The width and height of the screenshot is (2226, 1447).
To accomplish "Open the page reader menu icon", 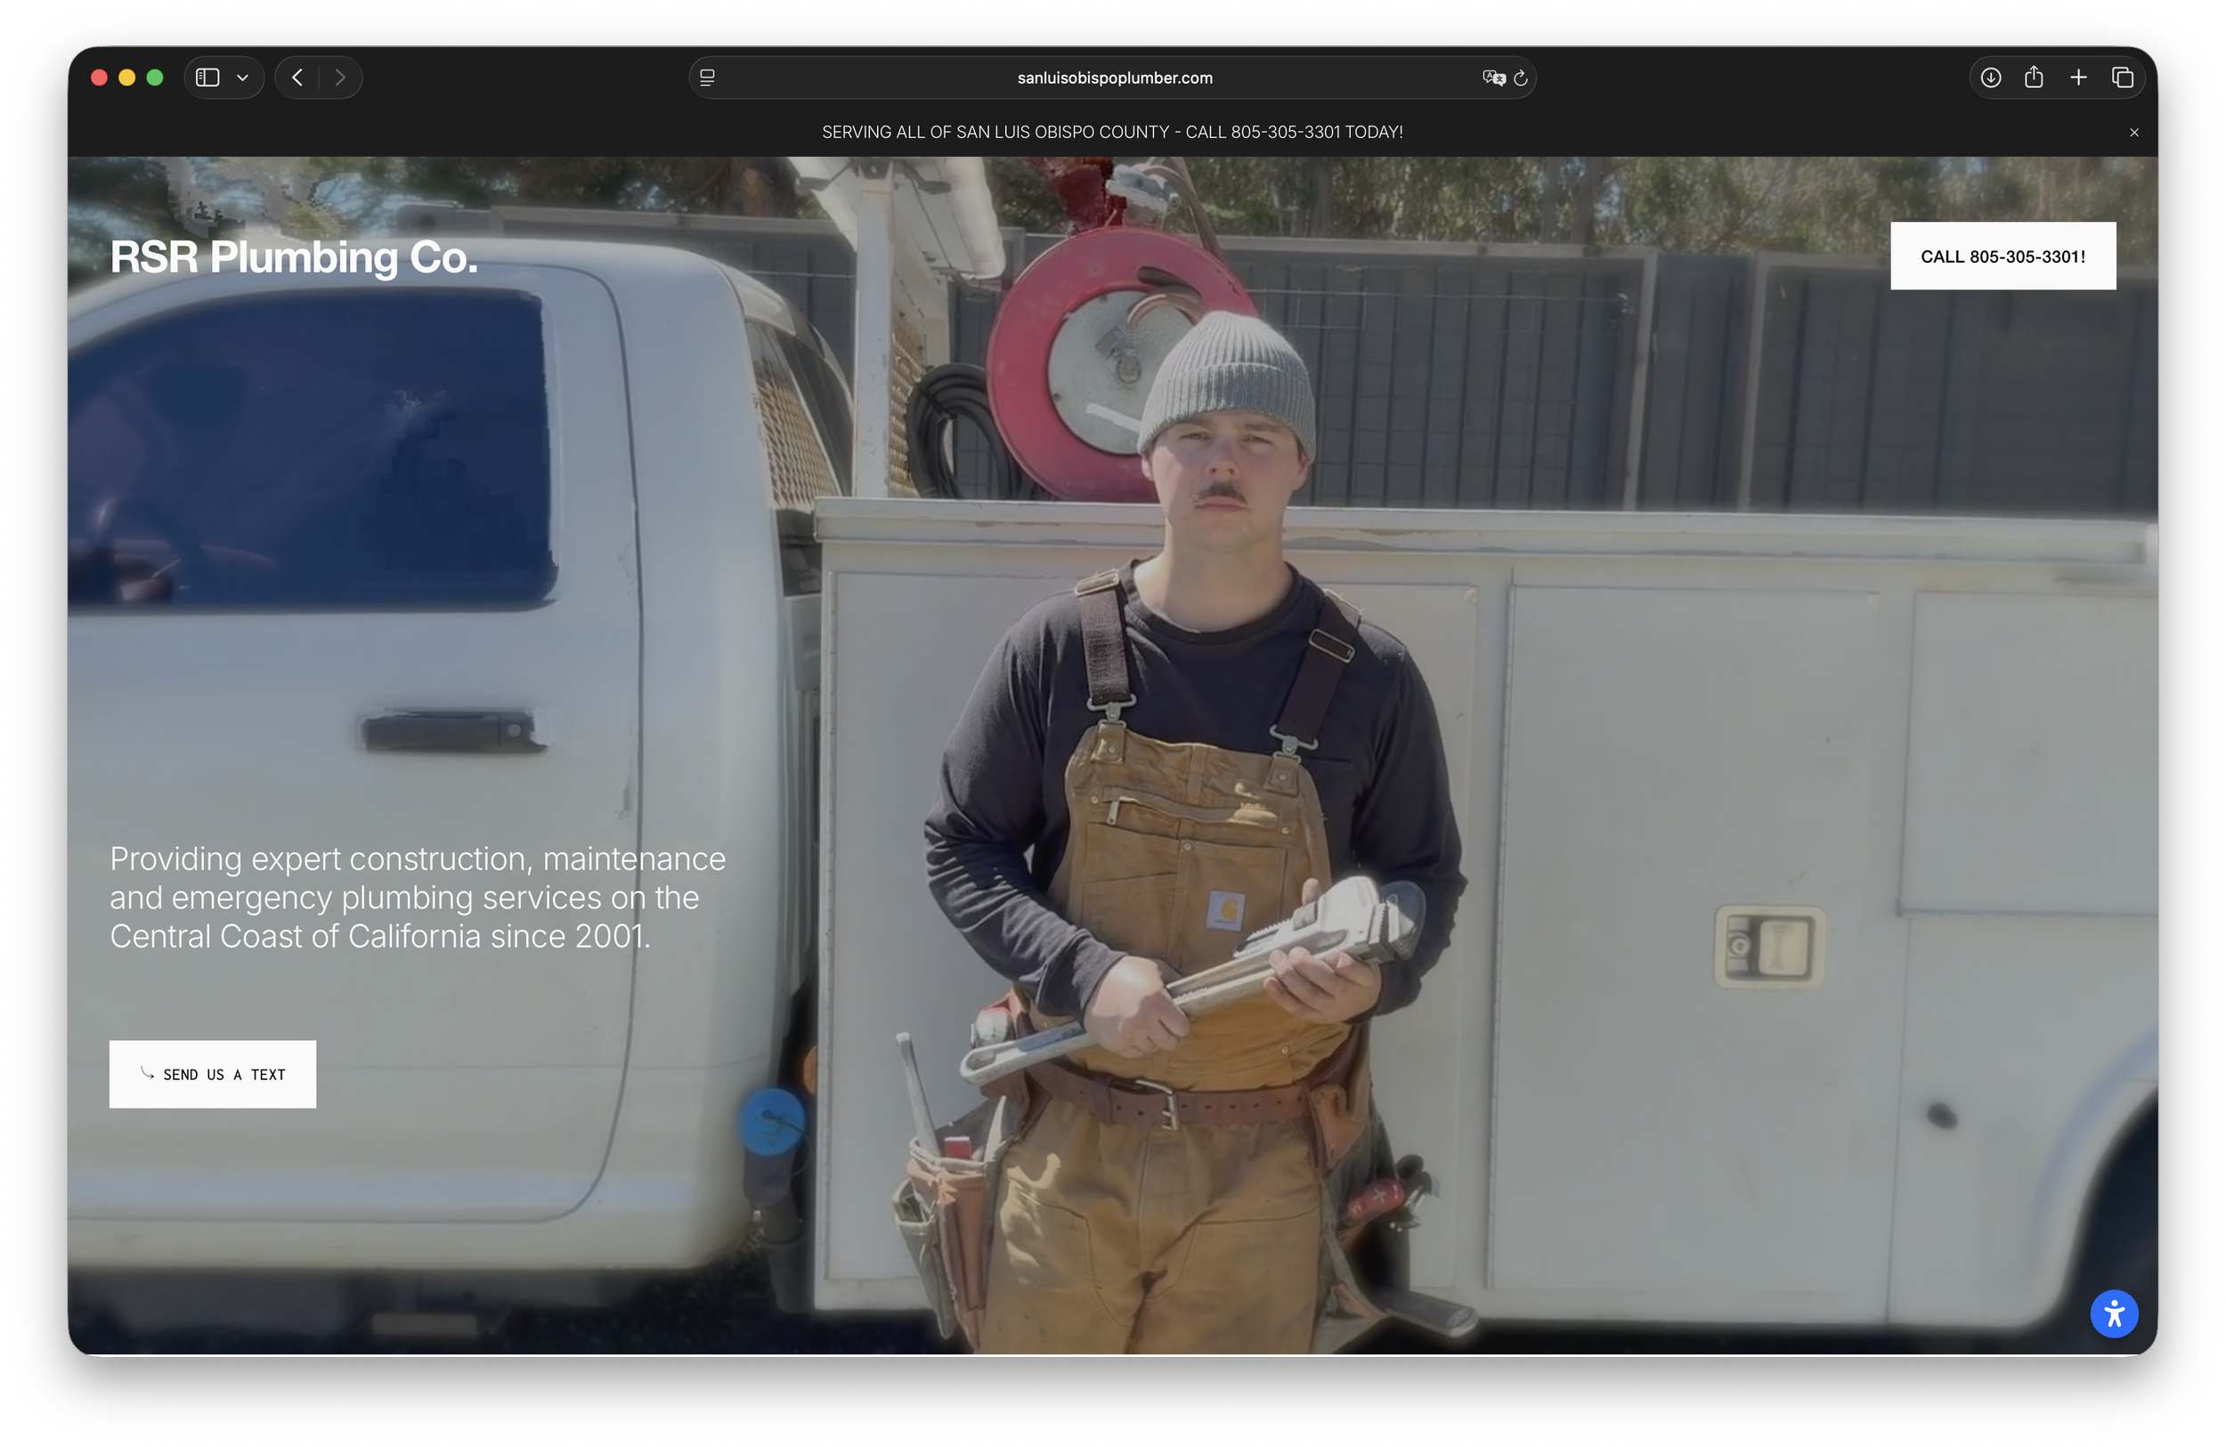I will pos(708,77).
